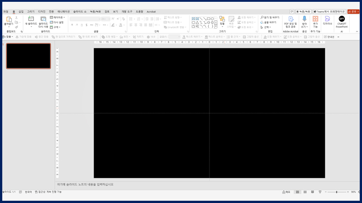The image size is (362, 203).
Task: Click the 96% zoom level
Action: pyautogui.click(x=353, y=192)
